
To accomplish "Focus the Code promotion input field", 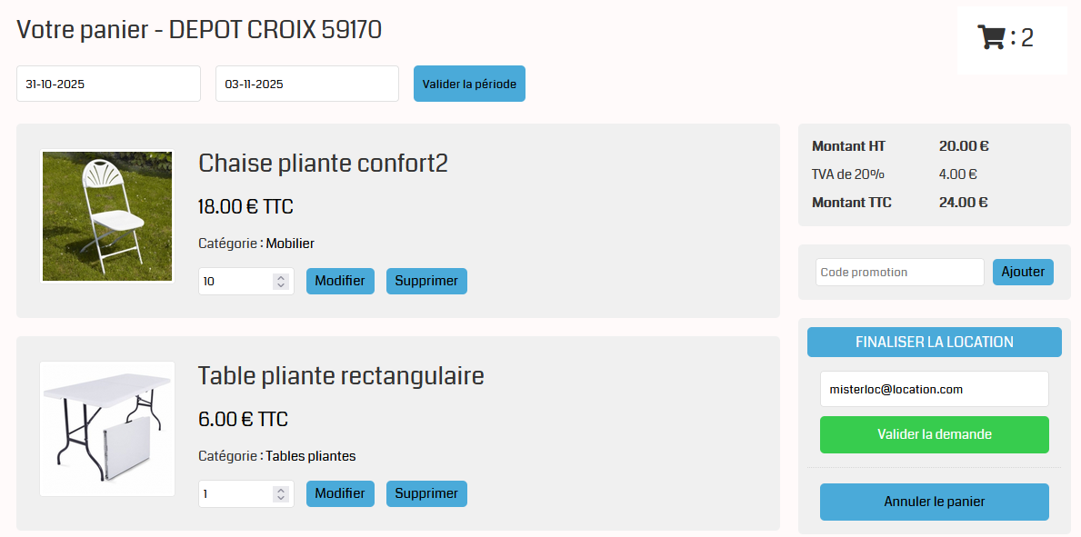I will tap(899, 272).
